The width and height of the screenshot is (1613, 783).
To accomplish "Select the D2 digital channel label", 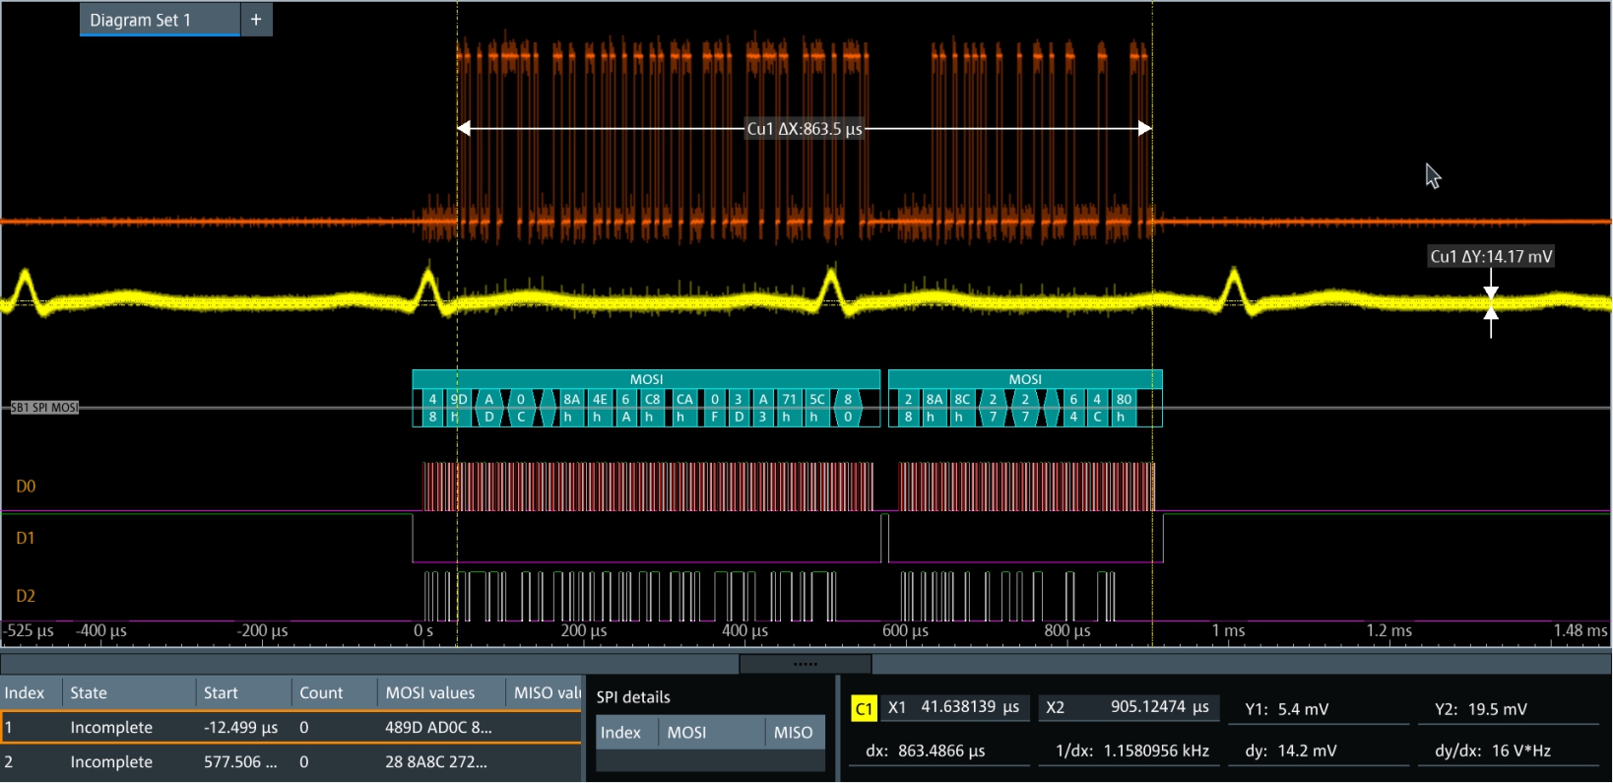I will pos(26,596).
